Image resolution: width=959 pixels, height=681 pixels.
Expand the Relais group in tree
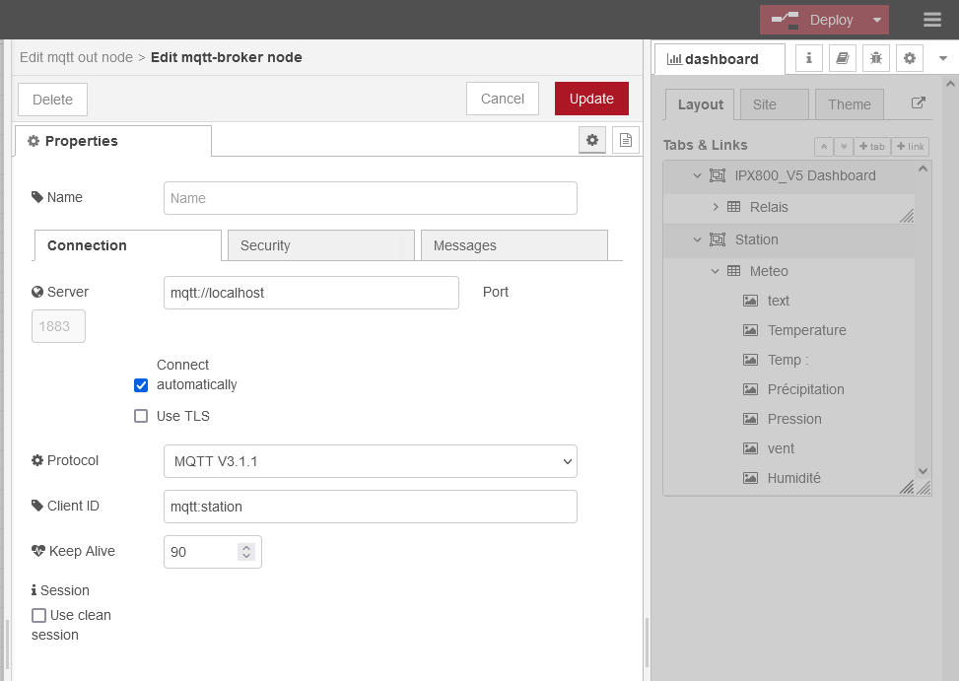(716, 207)
